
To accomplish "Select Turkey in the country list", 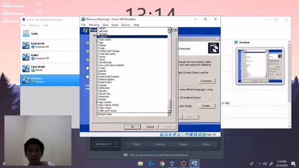I will pyautogui.click(x=132, y=59).
